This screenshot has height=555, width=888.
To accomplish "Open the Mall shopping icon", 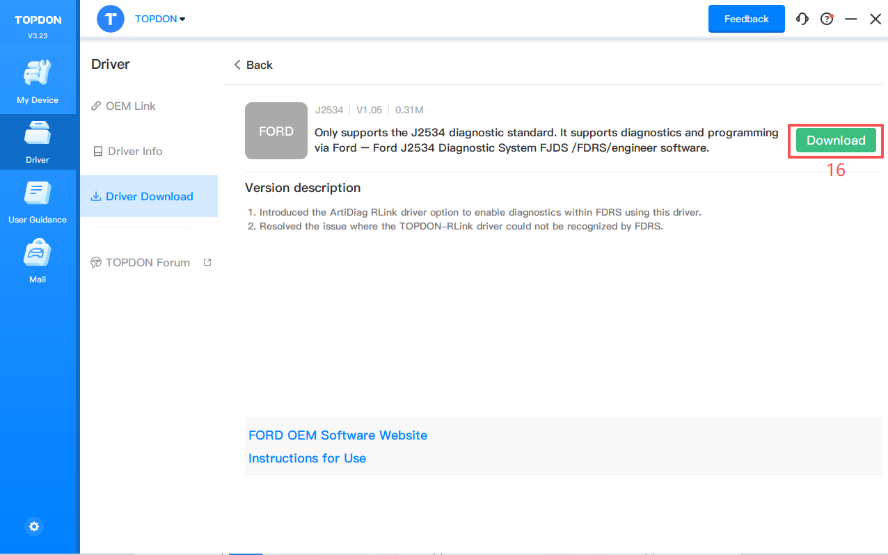I will tap(38, 261).
